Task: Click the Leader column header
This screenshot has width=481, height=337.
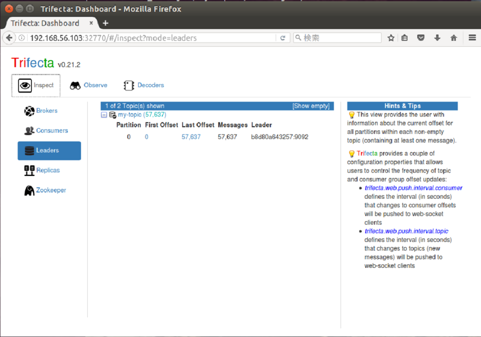Action: click(262, 125)
